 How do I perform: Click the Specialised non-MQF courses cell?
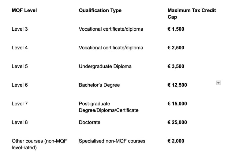click(112, 141)
